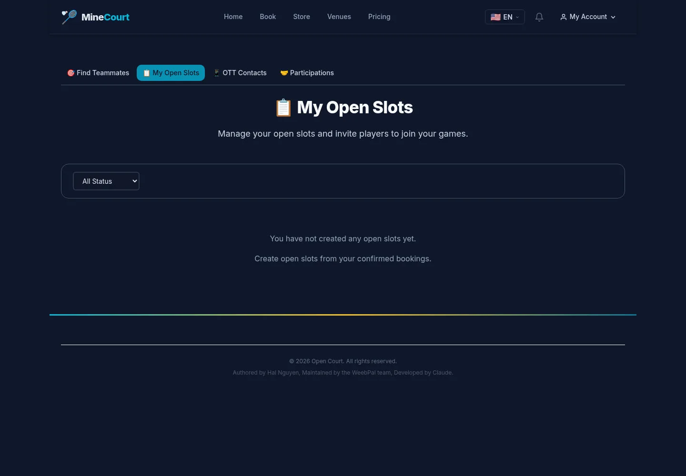Viewport: 686px width, 476px height.
Task: Click the MineCourt racket logo icon
Action: point(69,17)
